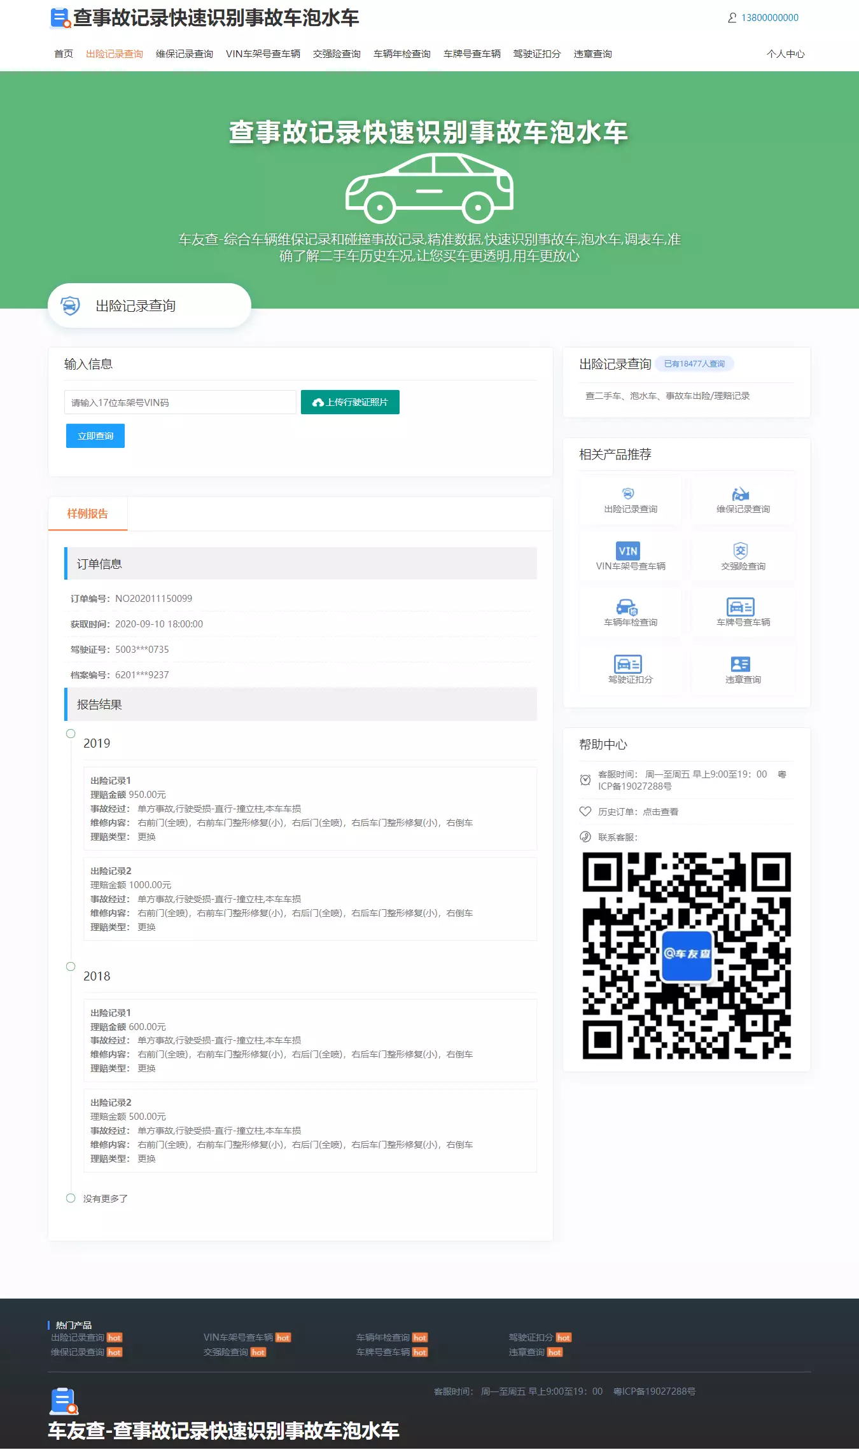Click the 出险记录查询 icon in related products
Viewport: 859px width, 1450px height.
pos(628,494)
